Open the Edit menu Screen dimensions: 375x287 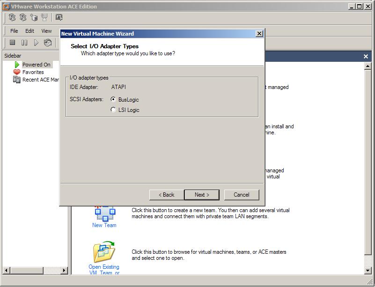point(29,31)
